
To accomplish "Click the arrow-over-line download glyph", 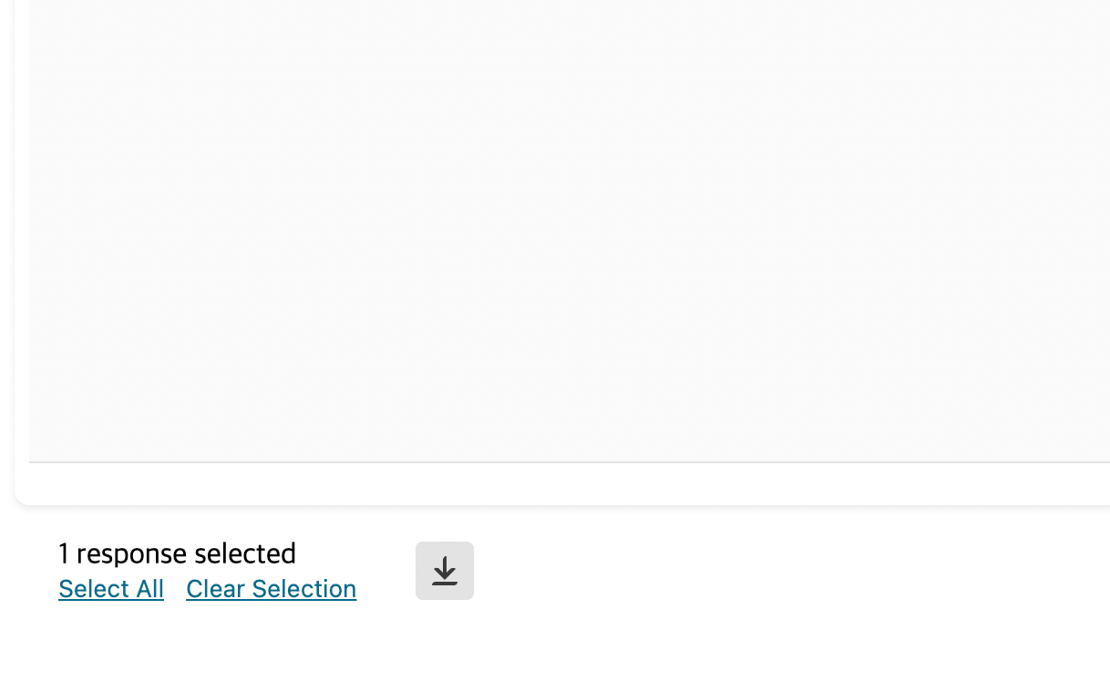I will [x=445, y=571].
